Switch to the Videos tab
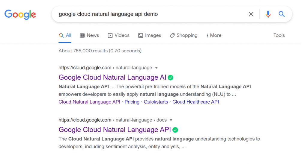The image size is (307, 164). (x=119, y=35)
